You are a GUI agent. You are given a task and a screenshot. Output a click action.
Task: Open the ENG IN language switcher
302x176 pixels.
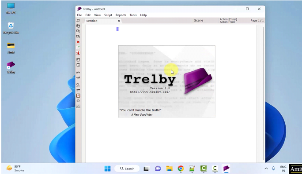click(x=283, y=169)
